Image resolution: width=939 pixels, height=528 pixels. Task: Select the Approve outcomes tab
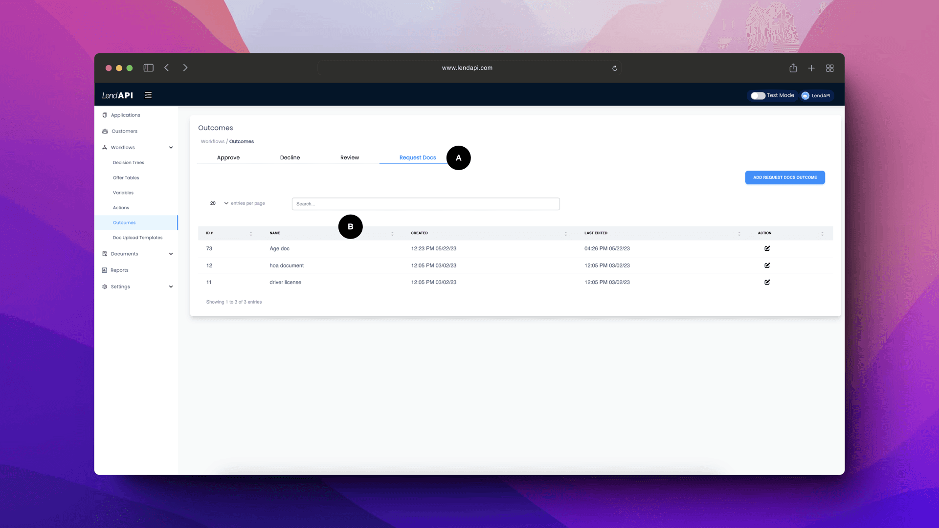pyautogui.click(x=228, y=157)
